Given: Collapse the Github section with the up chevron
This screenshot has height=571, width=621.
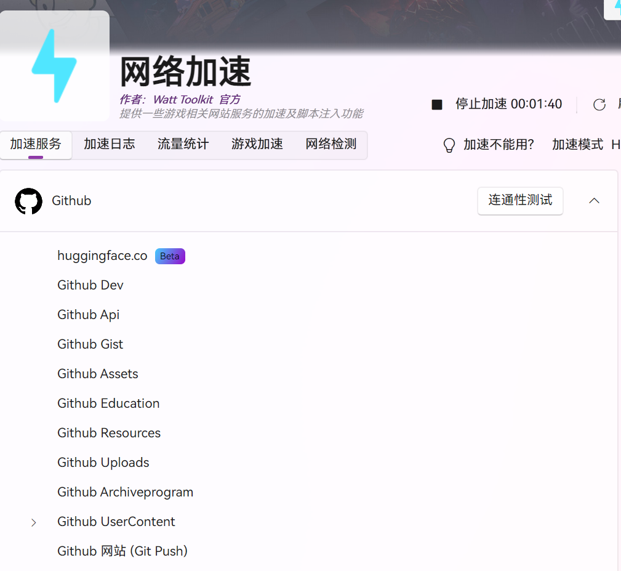Looking at the screenshot, I should (594, 201).
